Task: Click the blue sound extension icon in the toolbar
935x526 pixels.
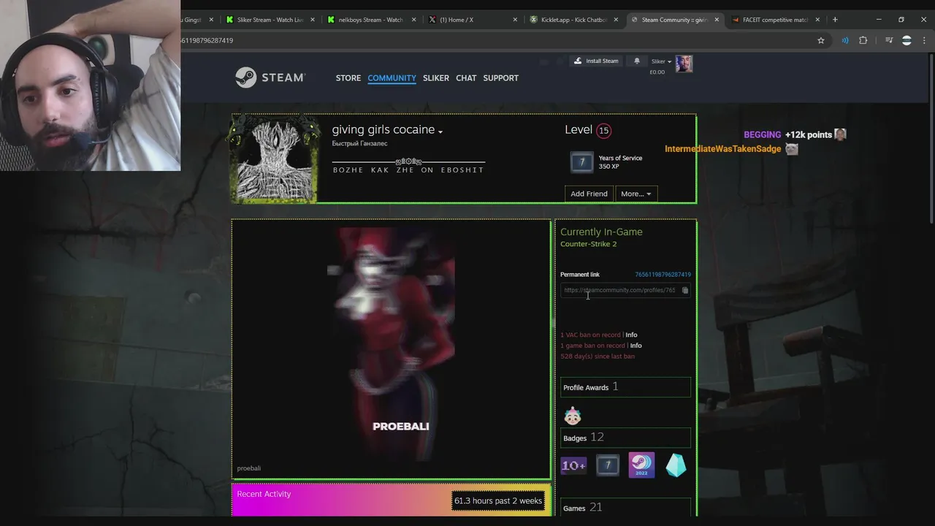Action: (x=845, y=40)
